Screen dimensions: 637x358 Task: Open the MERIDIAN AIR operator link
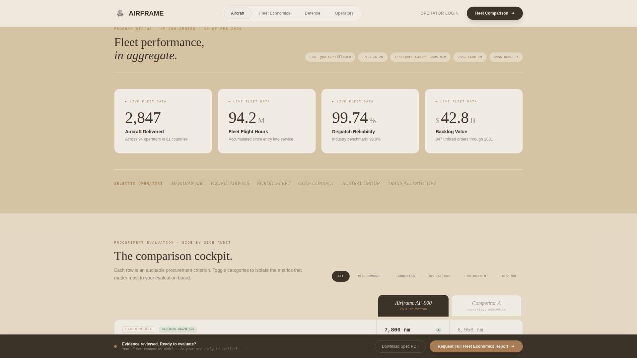pyautogui.click(x=187, y=183)
